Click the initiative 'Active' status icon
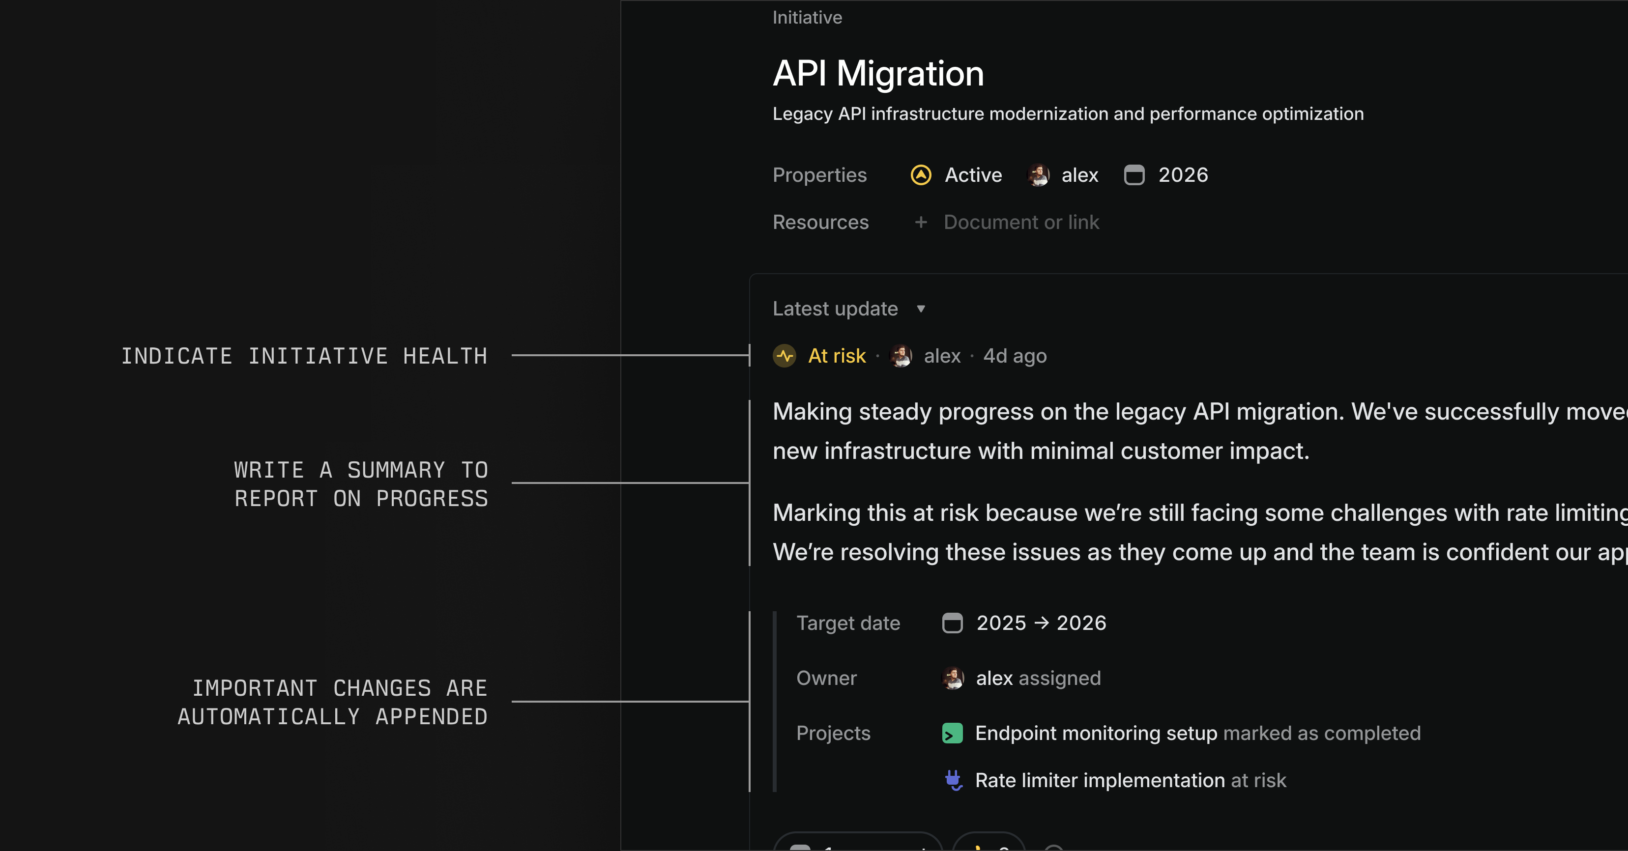The image size is (1628, 851). coord(921,174)
